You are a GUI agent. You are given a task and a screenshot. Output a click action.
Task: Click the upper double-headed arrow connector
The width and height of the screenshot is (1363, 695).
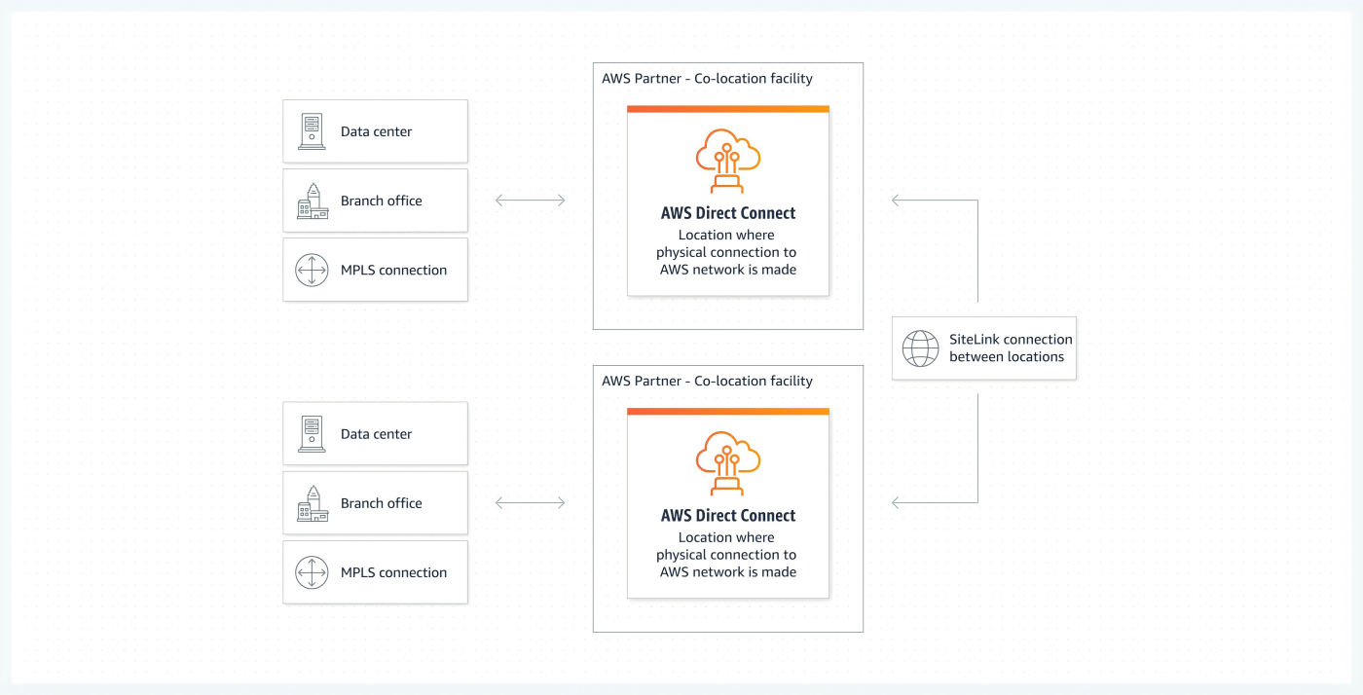(531, 201)
